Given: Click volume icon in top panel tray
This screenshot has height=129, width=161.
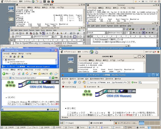Looking at the screenshot, I should coord(155,2).
